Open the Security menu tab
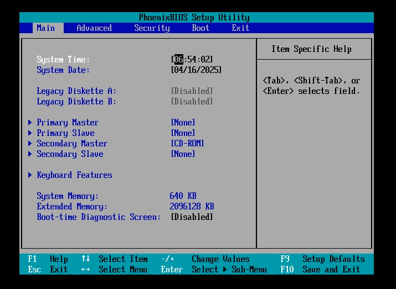Screen dimensions: 396x289 pyautogui.click(x=152, y=28)
